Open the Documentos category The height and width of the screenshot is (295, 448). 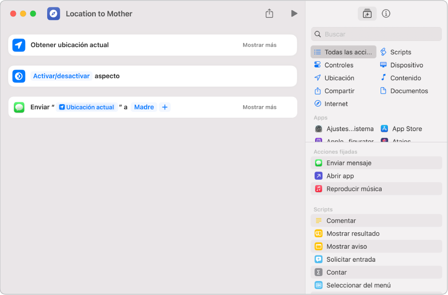404,91
